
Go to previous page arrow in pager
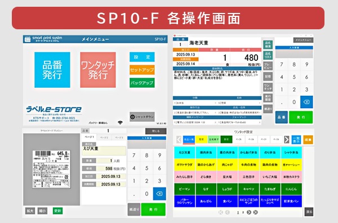227,212
